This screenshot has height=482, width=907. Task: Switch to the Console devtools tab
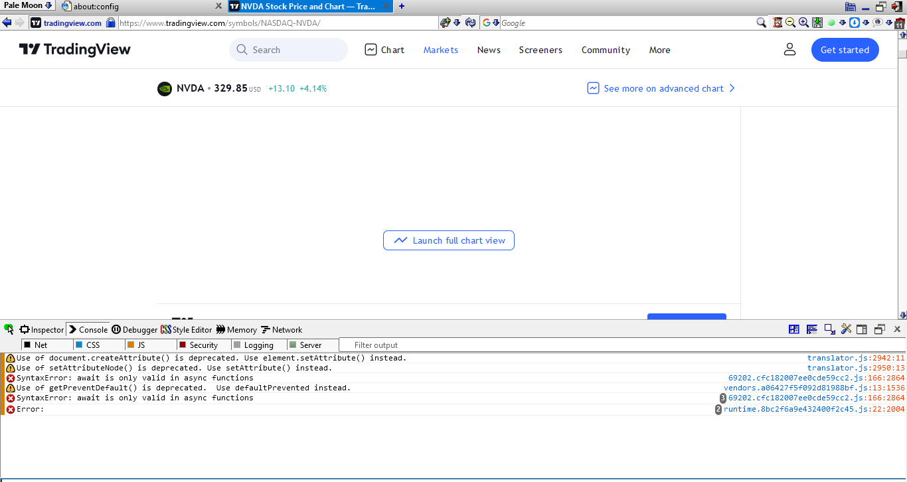tap(88, 329)
